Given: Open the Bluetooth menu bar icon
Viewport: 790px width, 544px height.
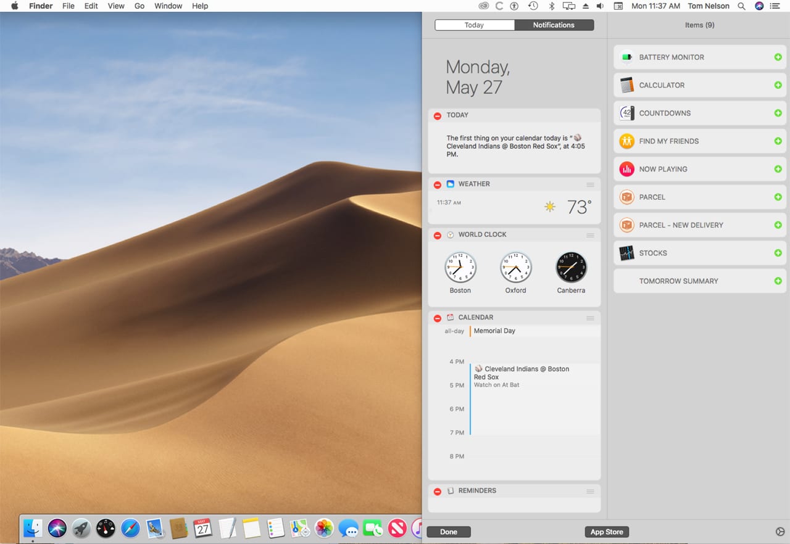Looking at the screenshot, I should point(552,6).
